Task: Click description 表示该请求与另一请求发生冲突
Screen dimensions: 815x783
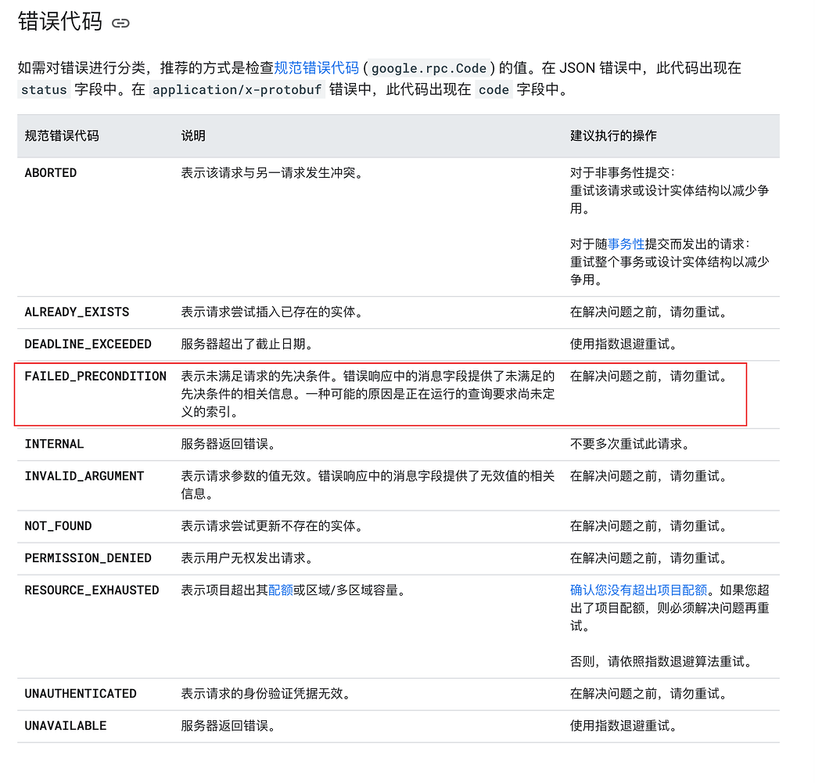Action: point(272,173)
